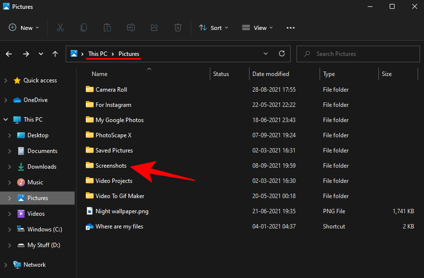
Task: Click the Paste clipboard icon
Action: [107, 28]
